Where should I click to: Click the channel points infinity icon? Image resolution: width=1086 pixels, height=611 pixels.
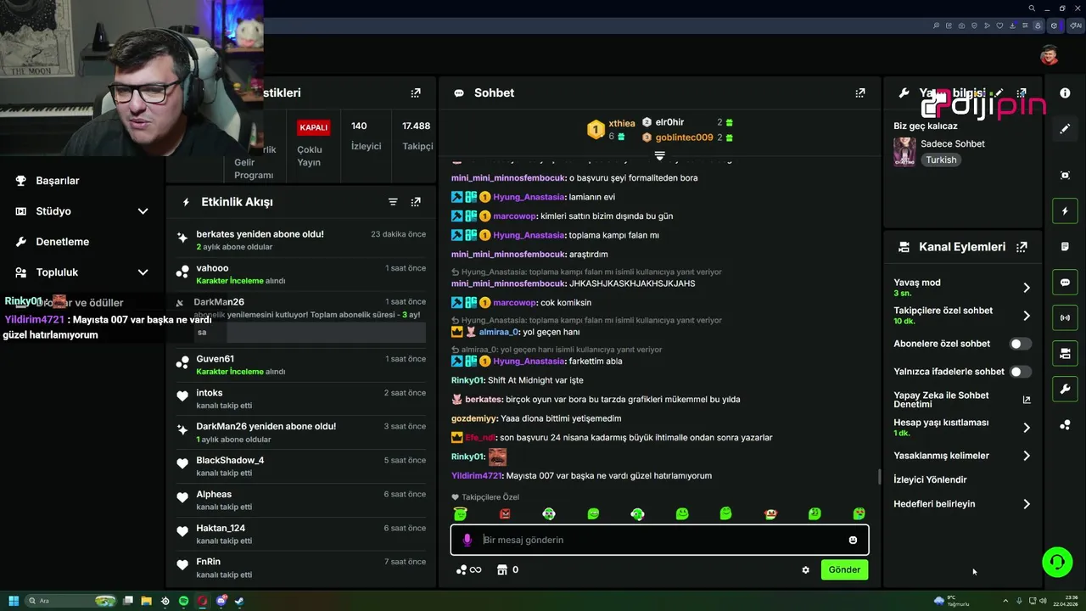point(469,570)
